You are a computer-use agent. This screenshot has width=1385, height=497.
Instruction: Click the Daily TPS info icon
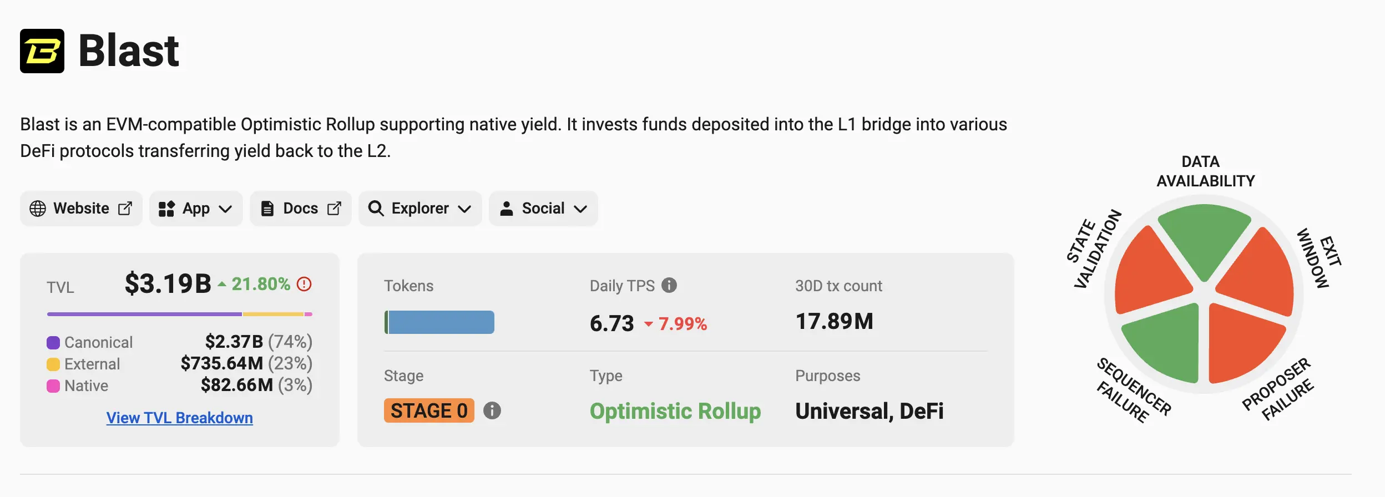pos(669,285)
